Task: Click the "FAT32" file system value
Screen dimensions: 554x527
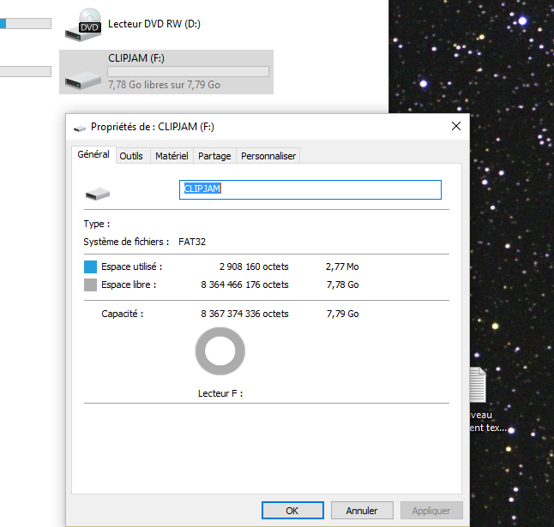Action: [192, 242]
